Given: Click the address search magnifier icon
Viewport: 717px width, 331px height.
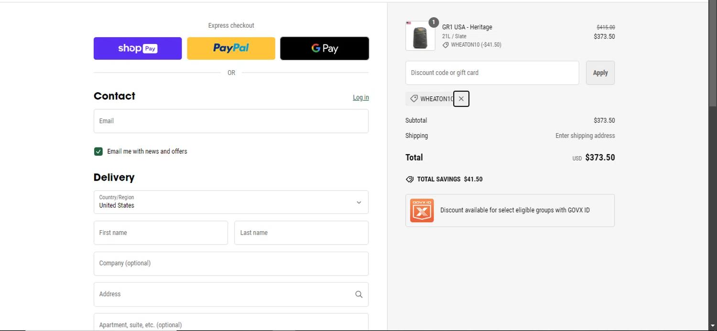Looking at the screenshot, I should click(x=358, y=294).
